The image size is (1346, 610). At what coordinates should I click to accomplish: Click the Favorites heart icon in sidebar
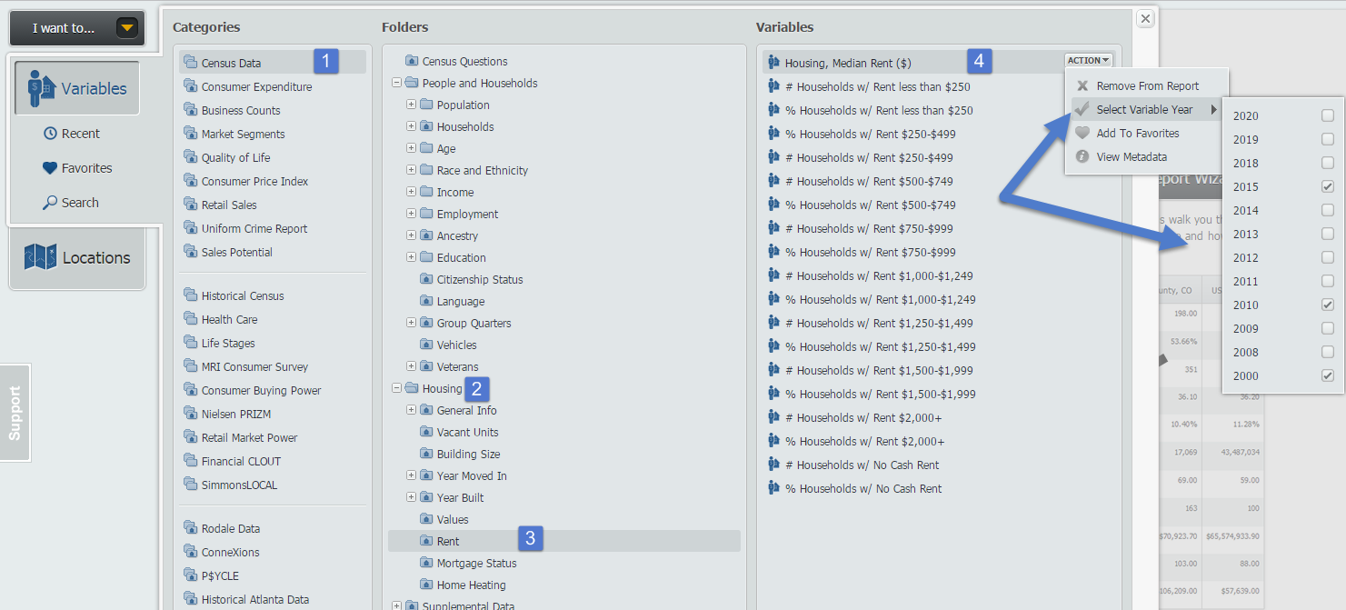[x=50, y=168]
